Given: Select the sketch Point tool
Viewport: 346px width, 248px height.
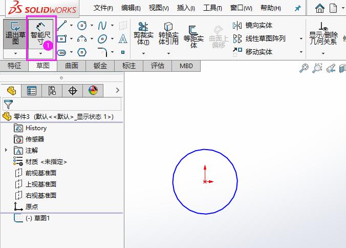Looking at the screenshot, I should 123,52.
